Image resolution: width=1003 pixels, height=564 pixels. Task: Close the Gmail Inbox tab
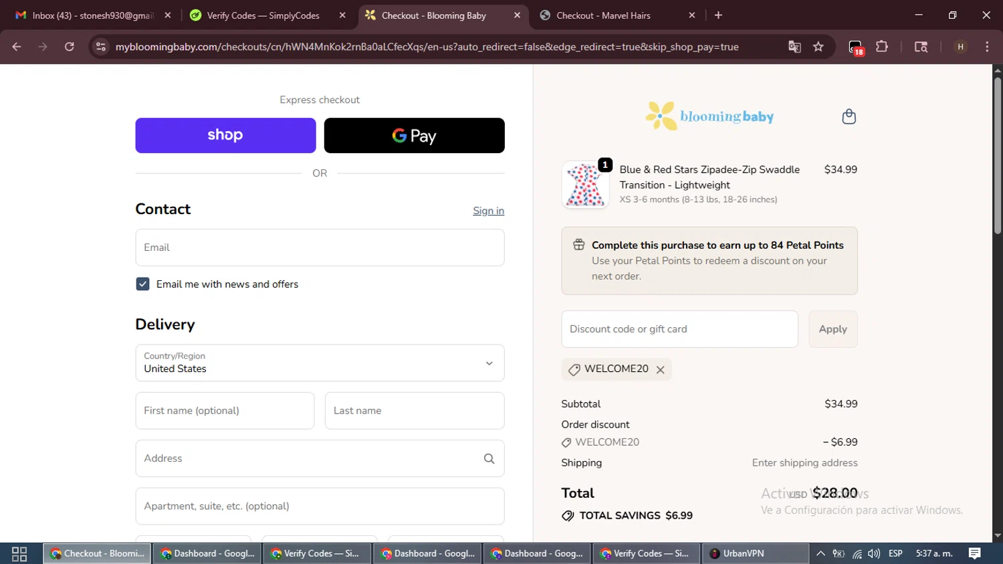point(168,15)
